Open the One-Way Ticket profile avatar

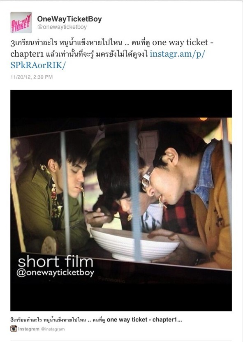pos(21,23)
